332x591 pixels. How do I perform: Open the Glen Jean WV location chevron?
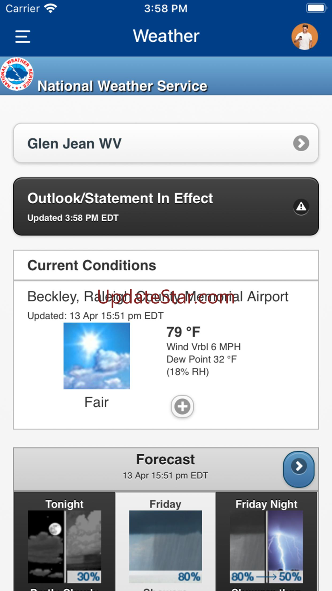point(301,143)
